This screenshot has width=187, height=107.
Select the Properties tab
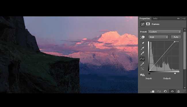click(x=145, y=19)
